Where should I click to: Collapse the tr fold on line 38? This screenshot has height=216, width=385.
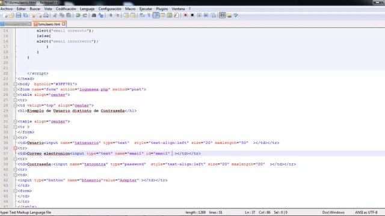pyautogui.click(x=16, y=159)
